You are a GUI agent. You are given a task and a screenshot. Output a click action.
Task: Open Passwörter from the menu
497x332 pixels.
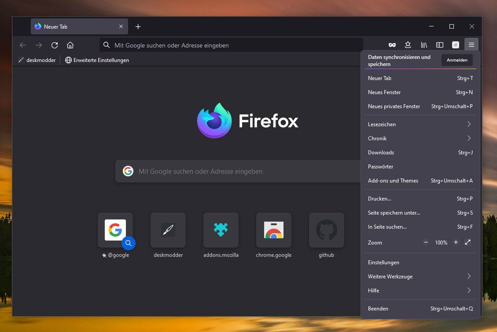click(x=420, y=167)
